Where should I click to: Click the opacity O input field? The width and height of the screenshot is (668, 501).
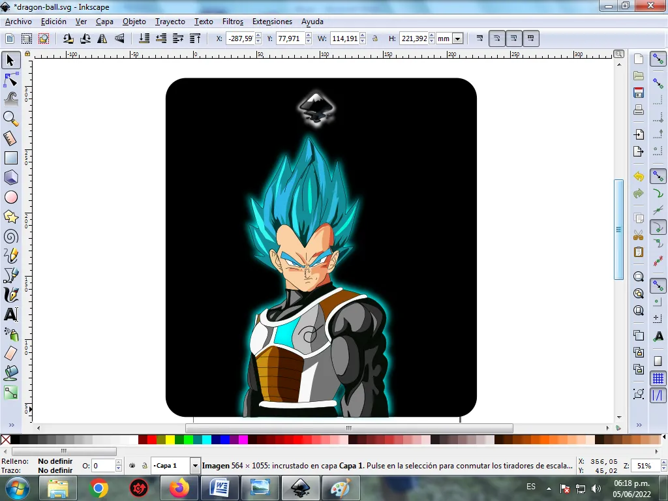[x=104, y=466]
